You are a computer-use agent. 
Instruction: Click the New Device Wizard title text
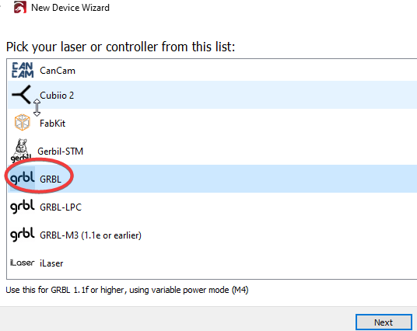pyautogui.click(x=70, y=8)
